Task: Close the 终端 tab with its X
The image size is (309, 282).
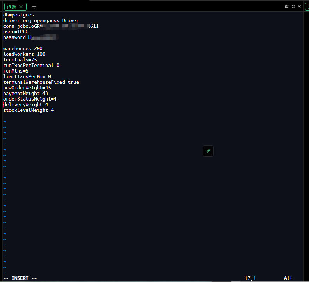Action: [21, 7]
